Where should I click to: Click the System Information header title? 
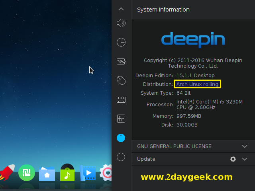pyautogui.click(x=163, y=10)
